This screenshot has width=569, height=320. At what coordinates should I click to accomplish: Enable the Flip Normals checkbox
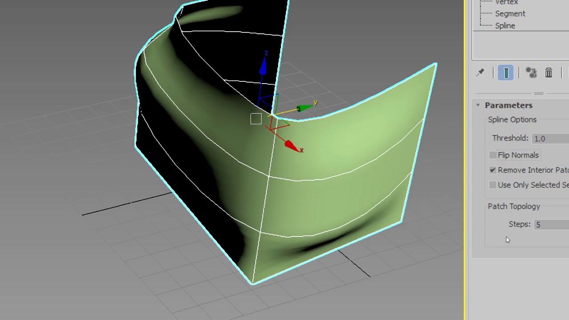coord(493,155)
